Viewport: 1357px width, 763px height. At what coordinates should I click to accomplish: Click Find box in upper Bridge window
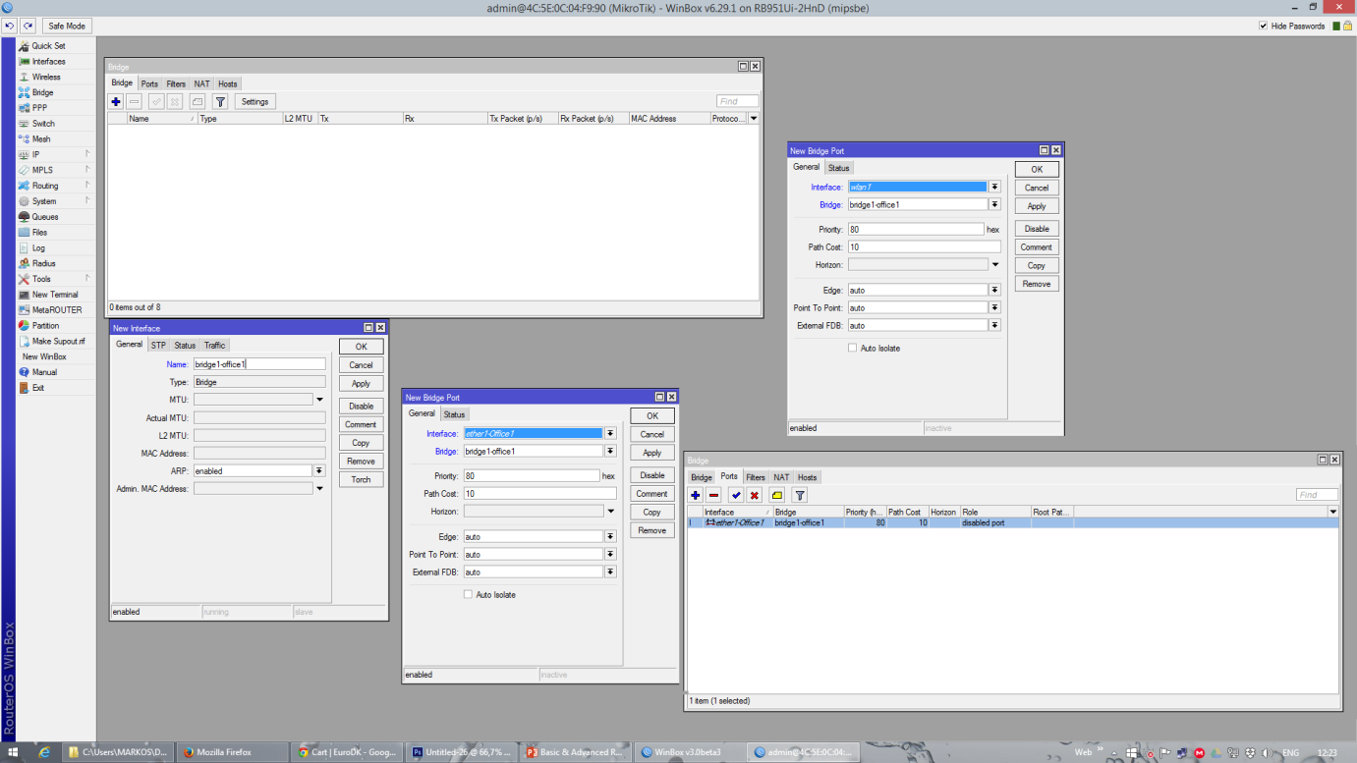(x=737, y=101)
